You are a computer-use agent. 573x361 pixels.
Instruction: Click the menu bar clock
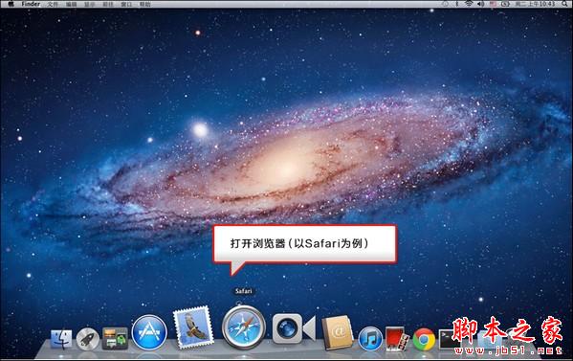pos(536,4)
